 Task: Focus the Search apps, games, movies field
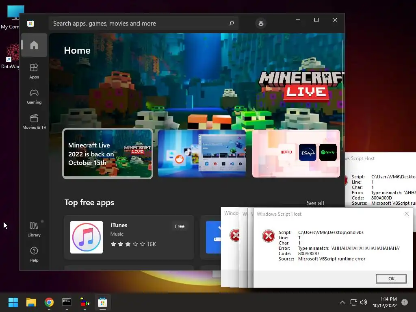(x=143, y=23)
